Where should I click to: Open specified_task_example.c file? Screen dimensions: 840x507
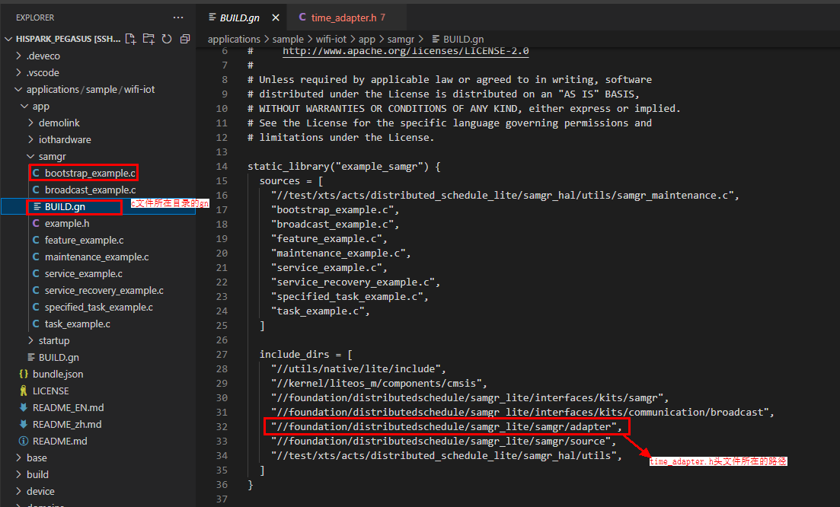click(x=98, y=308)
